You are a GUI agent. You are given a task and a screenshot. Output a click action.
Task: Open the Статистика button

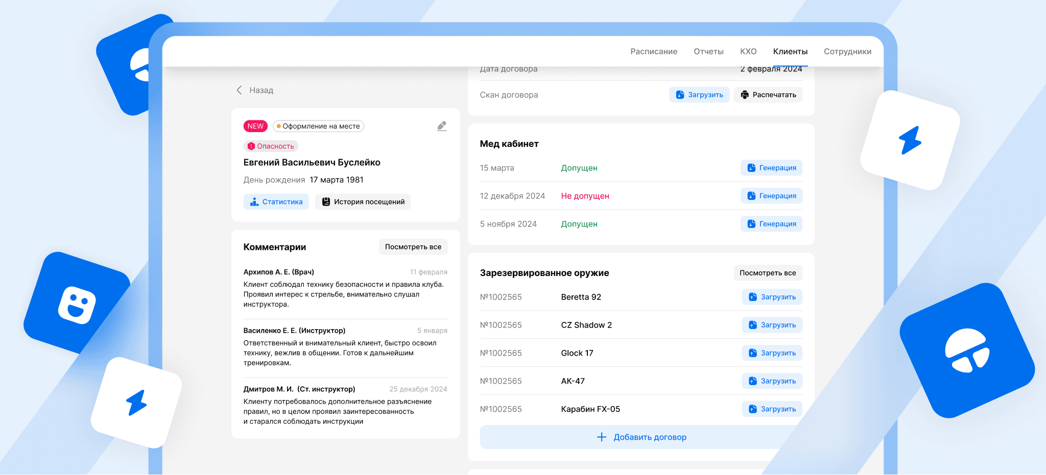point(276,202)
